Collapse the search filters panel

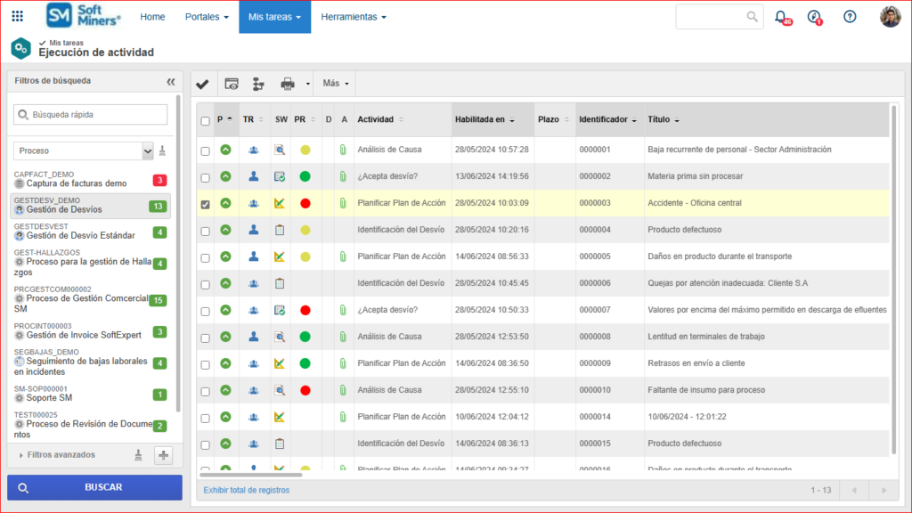[x=171, y=81]
